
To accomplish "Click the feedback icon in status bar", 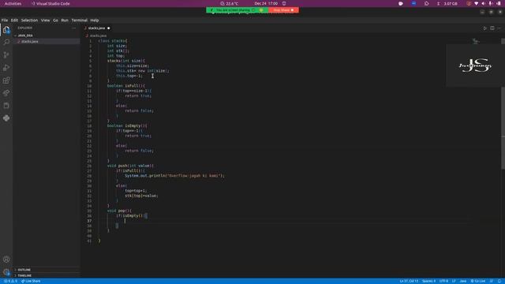I will click(492, 281).
